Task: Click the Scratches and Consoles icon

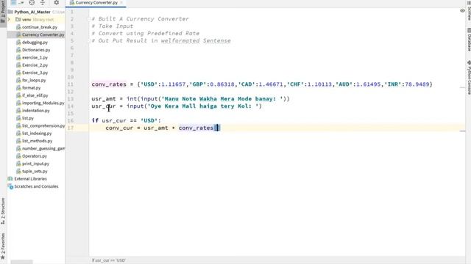Action: [10, 186]
